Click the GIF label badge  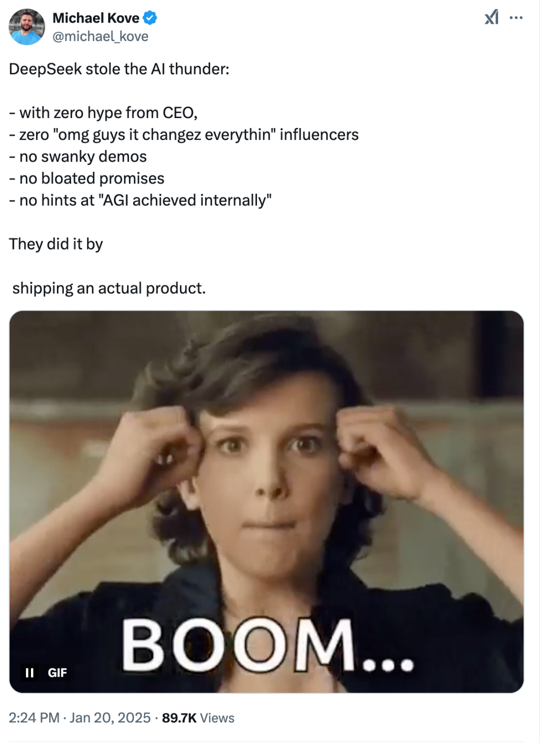[x=57, y=672]
